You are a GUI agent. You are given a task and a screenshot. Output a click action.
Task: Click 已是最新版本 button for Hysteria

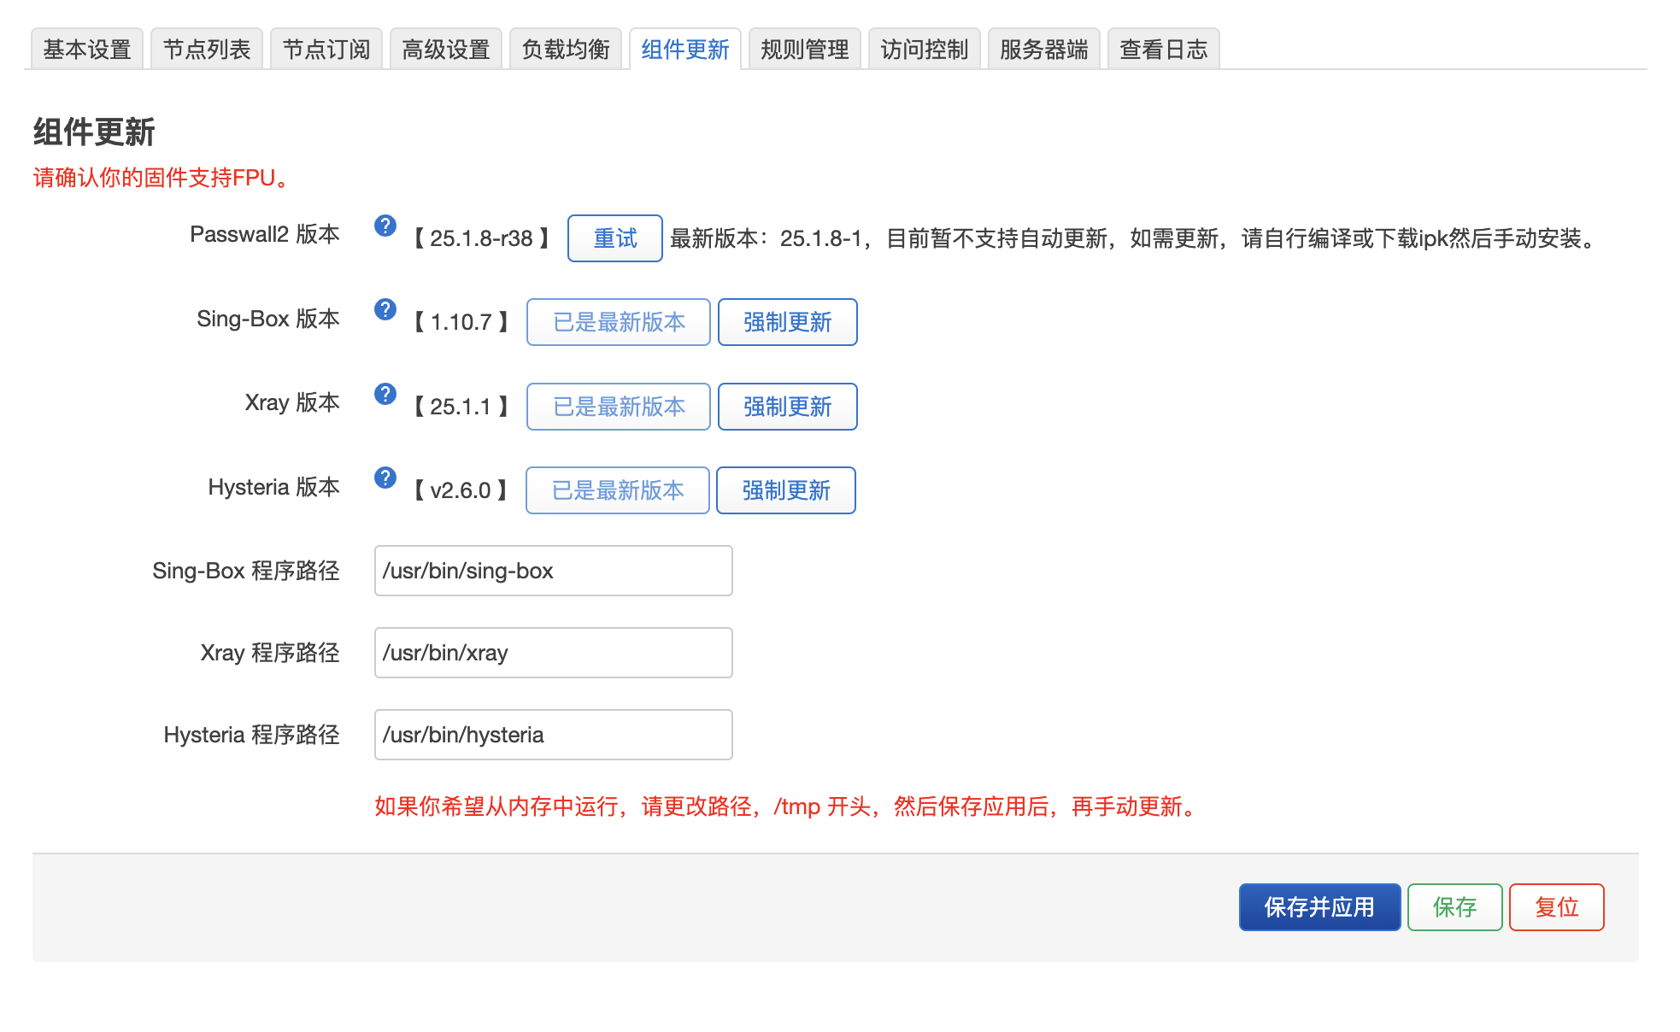[x=618, y=490]
